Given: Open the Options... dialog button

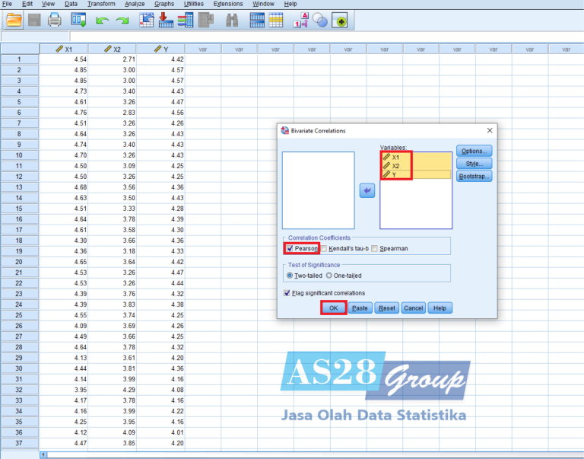Looking at the screenshot, I should click(x=474, y=151).
